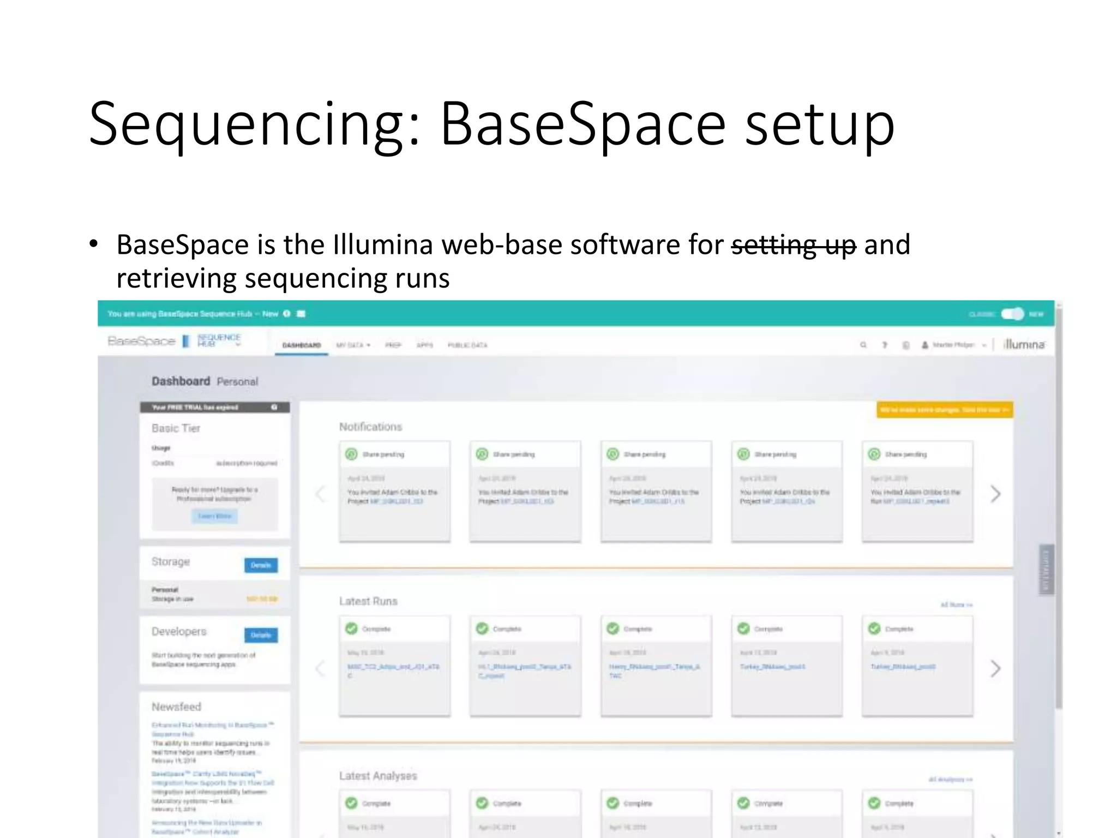Click the user profile silhouette icon
Viewport: 1117px width, 838px height.
pos(925,345)
